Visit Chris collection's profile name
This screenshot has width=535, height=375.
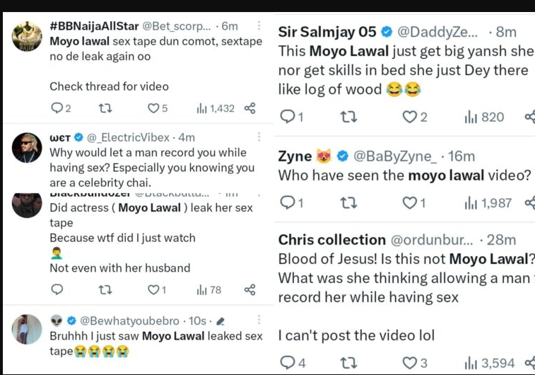tap(332, 240)
